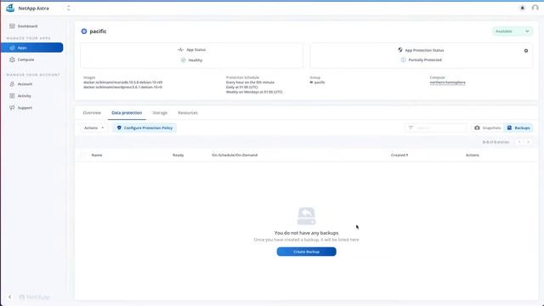The height and width of the screenshot is (306, 544).
Task: Click the filter icon in search box
Action: click(411, 127)
